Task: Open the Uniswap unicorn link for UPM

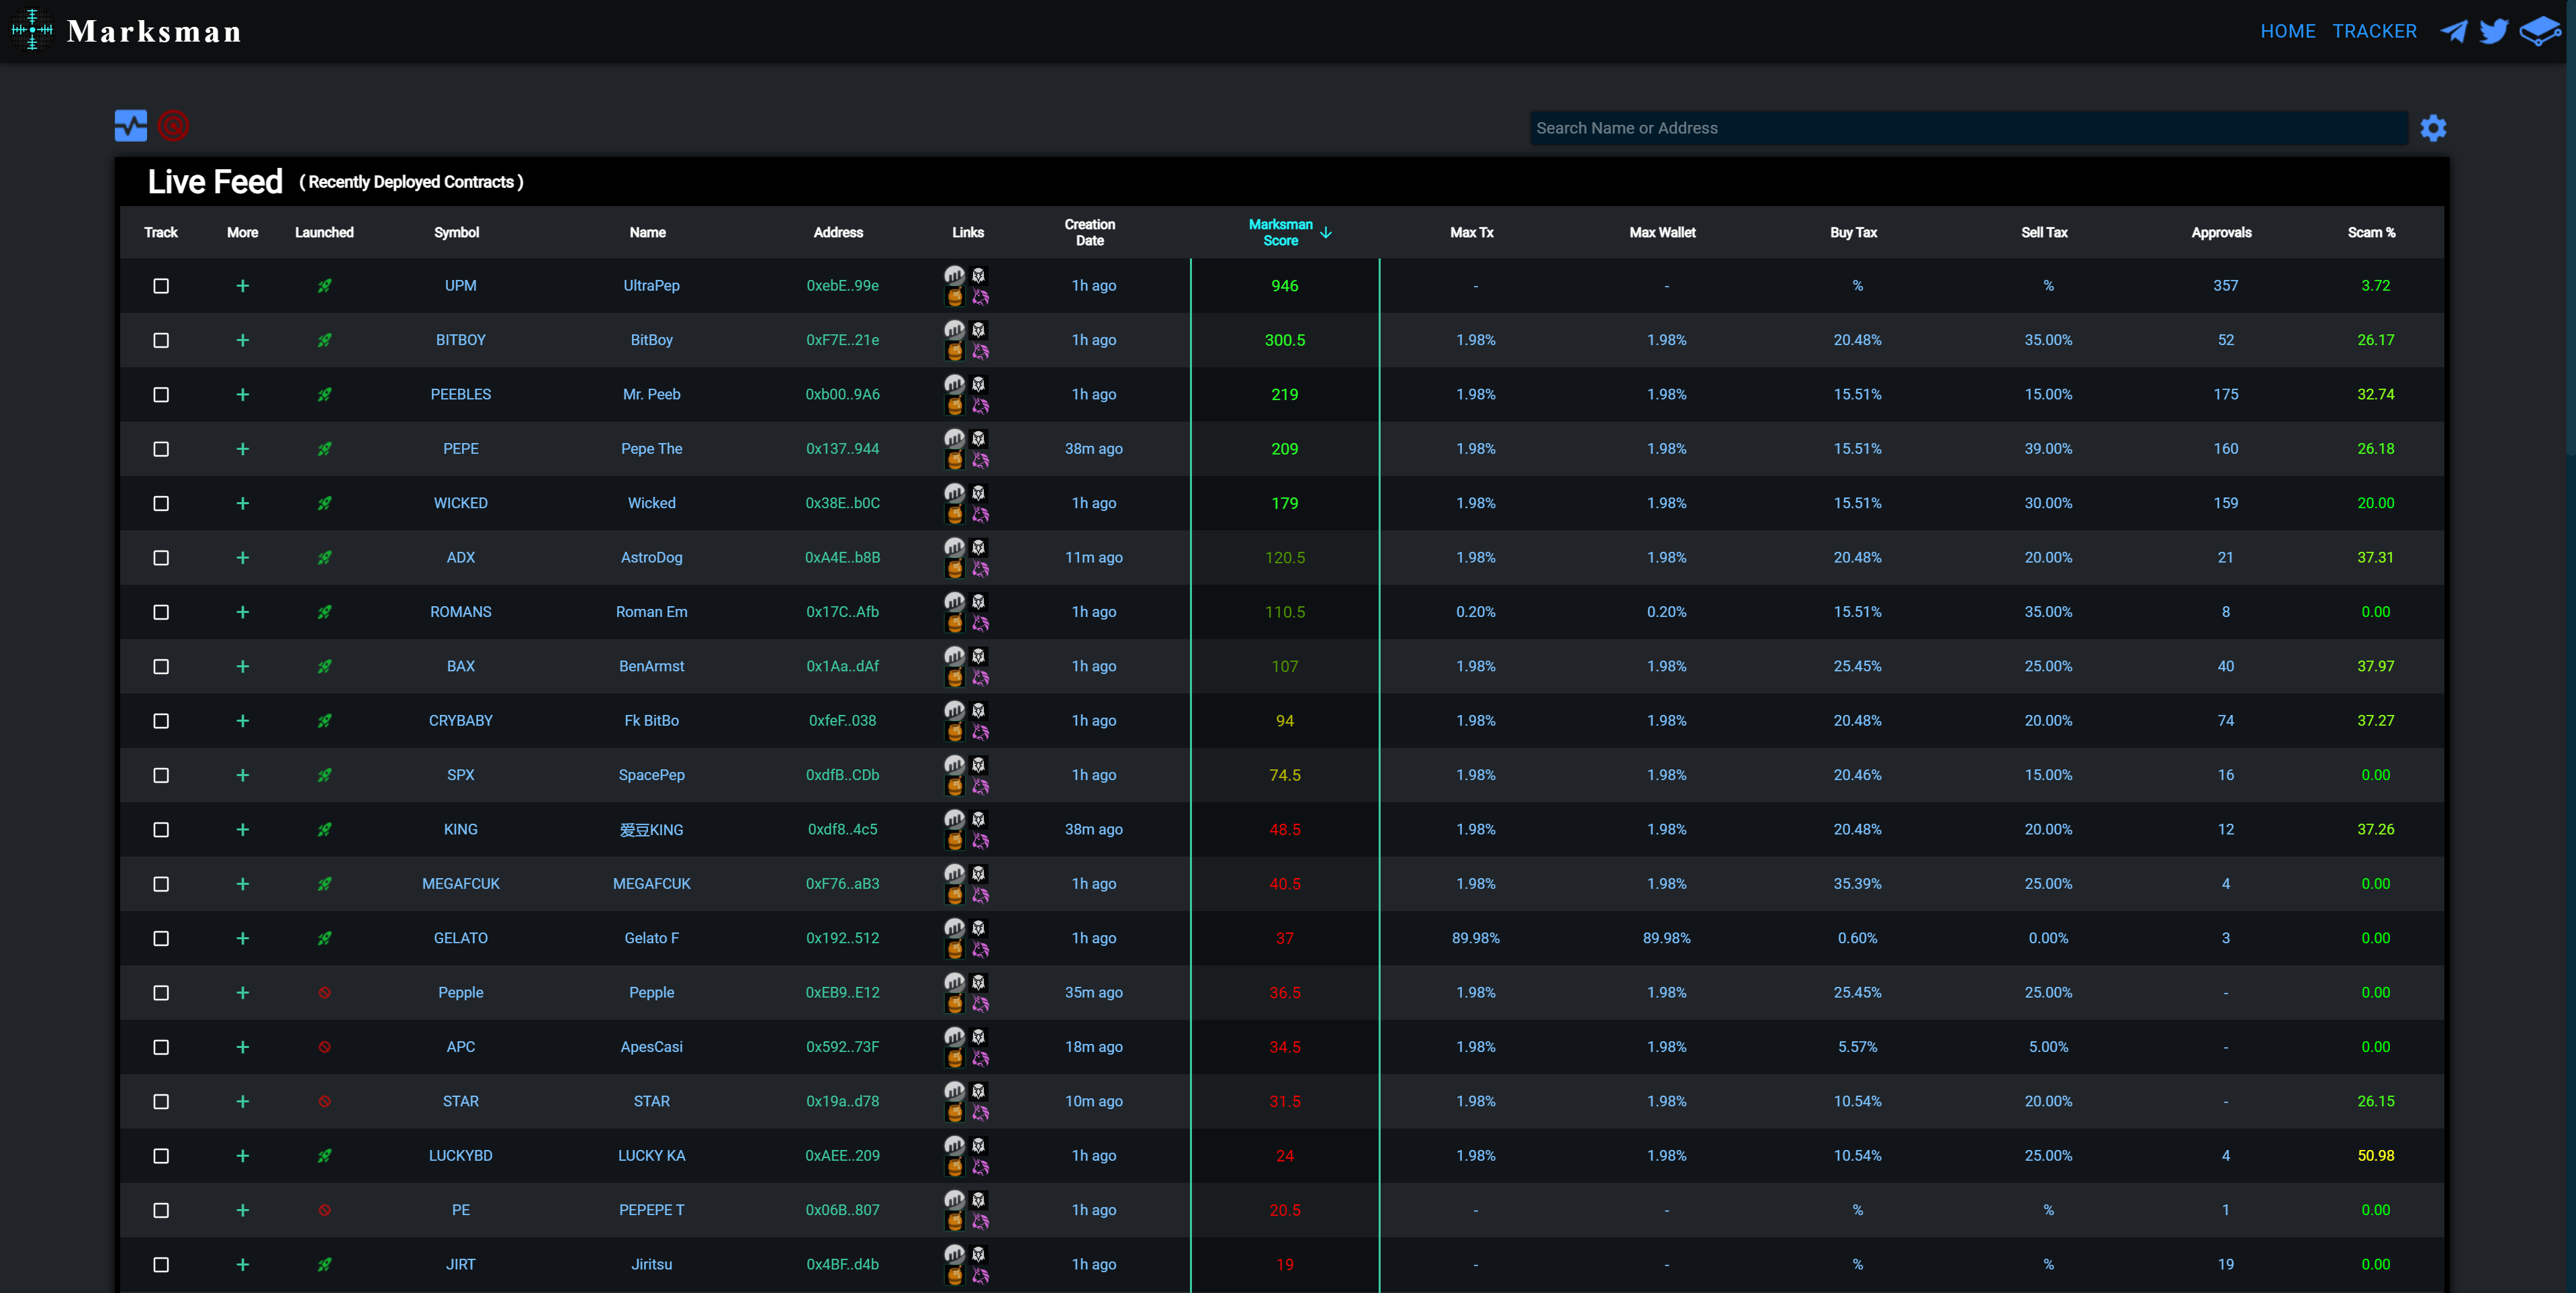Action: 980,297
